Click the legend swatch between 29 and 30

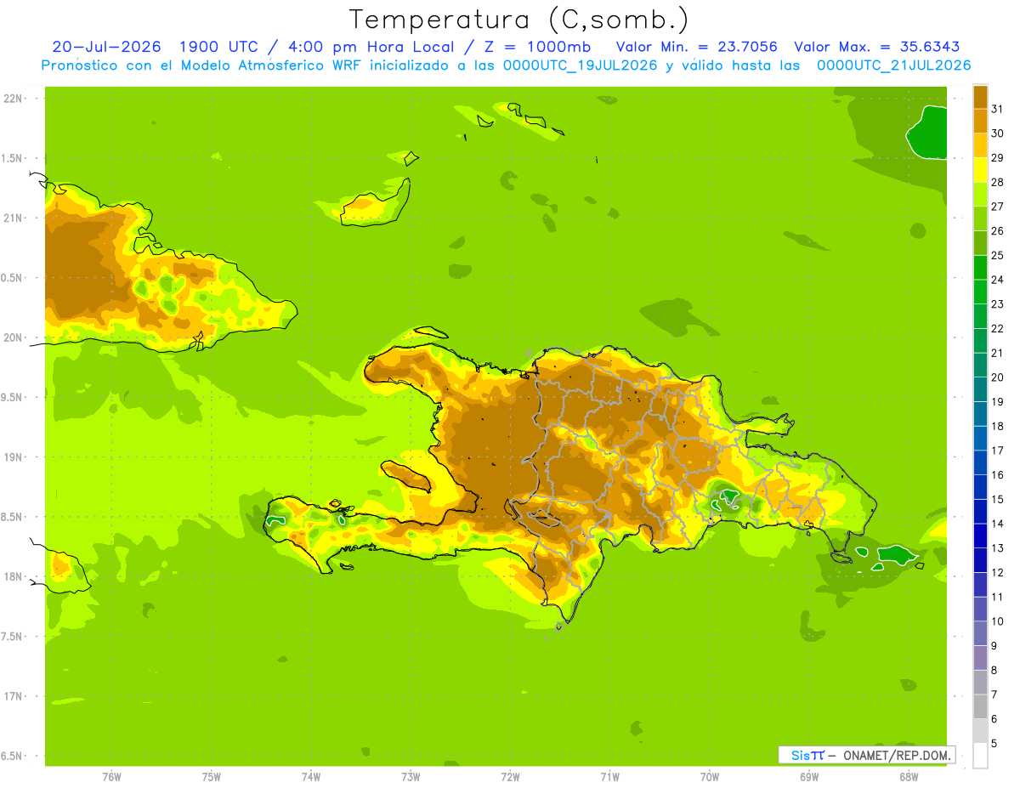tap(980, 145)
